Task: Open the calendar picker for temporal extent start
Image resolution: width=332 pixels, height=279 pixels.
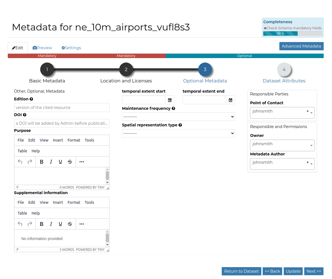Action: (x=170, y=100)
